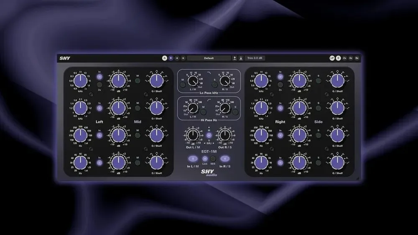
Task: Toggle In for Left 120-650 Hz band
Action: click(x=99, y=135)
